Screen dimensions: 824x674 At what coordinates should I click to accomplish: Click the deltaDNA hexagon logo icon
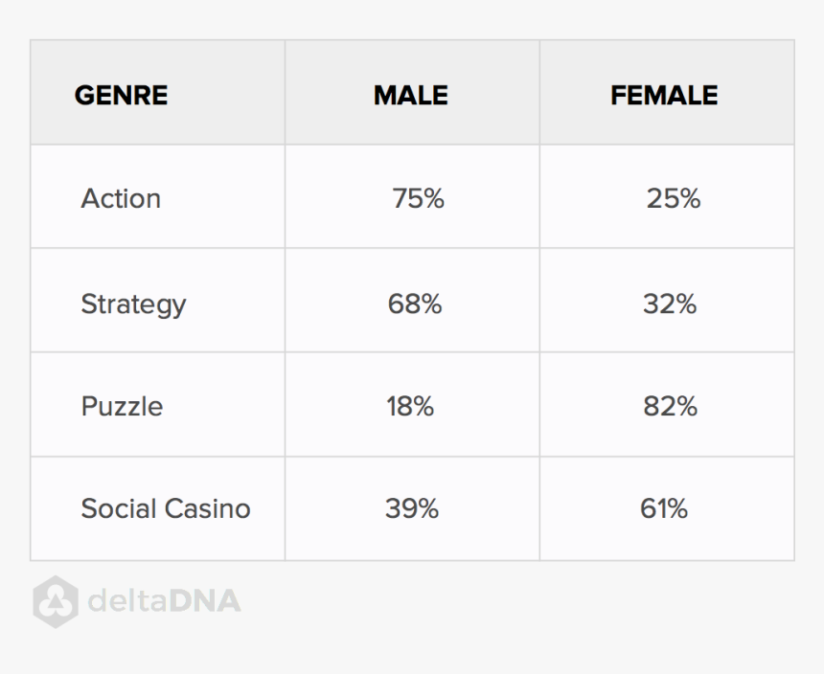56,601
